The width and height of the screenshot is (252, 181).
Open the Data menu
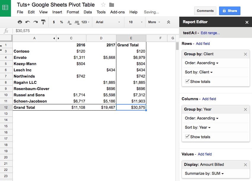click(x=88, y=12)
